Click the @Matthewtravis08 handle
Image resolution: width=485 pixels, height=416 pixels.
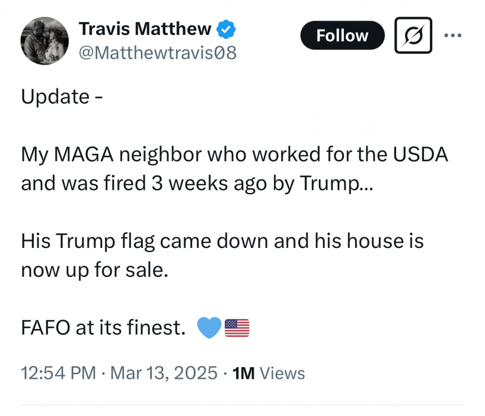(157, 53)
